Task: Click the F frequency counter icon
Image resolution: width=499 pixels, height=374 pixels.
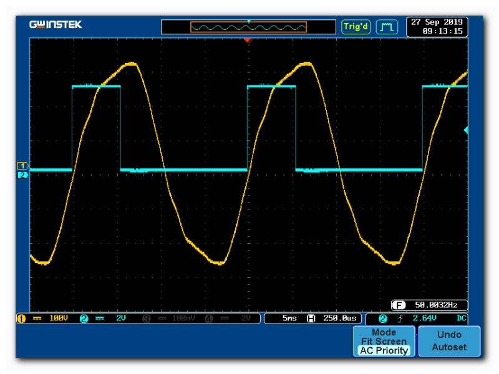Action: pyautogui.click(x=399, y=305)
